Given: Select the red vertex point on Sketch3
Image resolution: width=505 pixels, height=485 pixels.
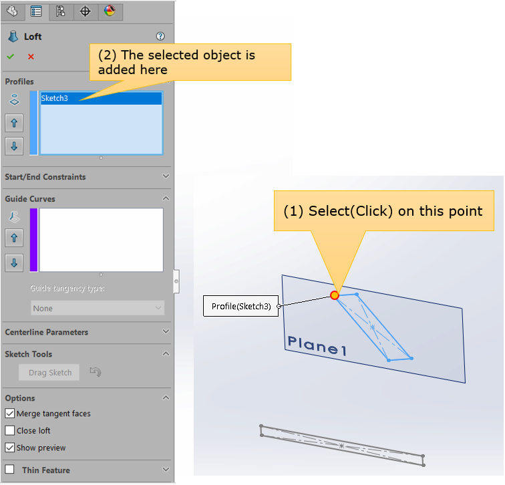Looking at the screenshot, I should click(335, 295).
